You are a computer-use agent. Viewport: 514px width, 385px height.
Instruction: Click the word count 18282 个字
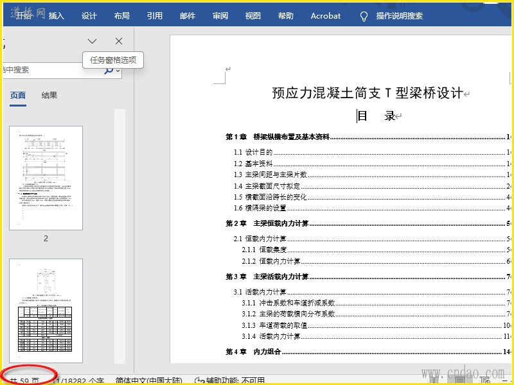pyautogui.click(x=79, y=381)
